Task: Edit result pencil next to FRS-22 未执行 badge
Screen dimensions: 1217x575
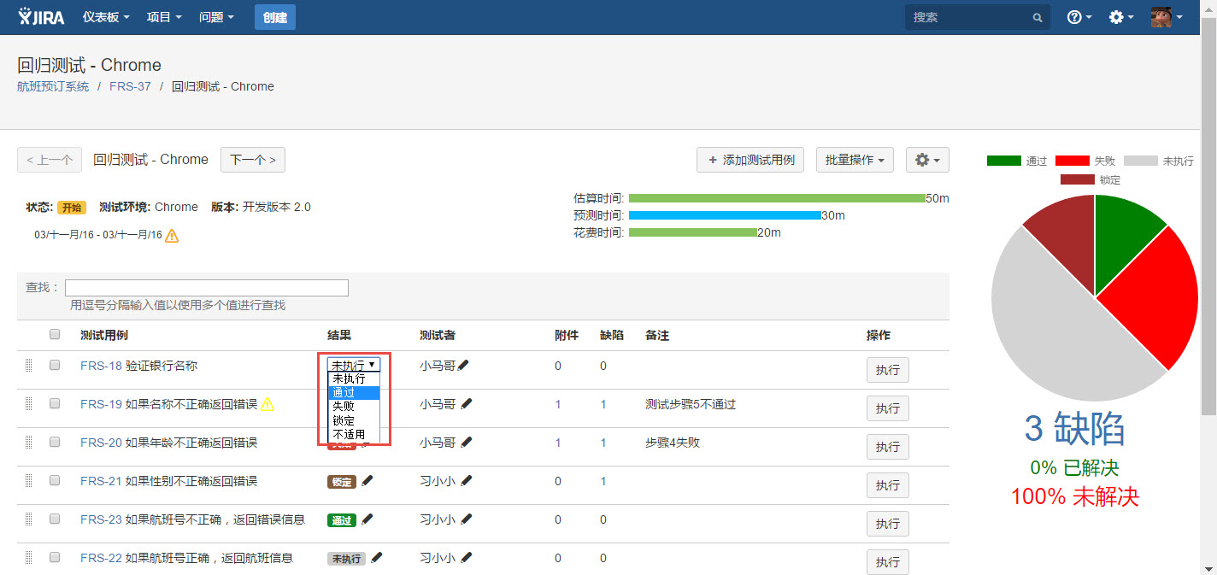Action: 377,557
